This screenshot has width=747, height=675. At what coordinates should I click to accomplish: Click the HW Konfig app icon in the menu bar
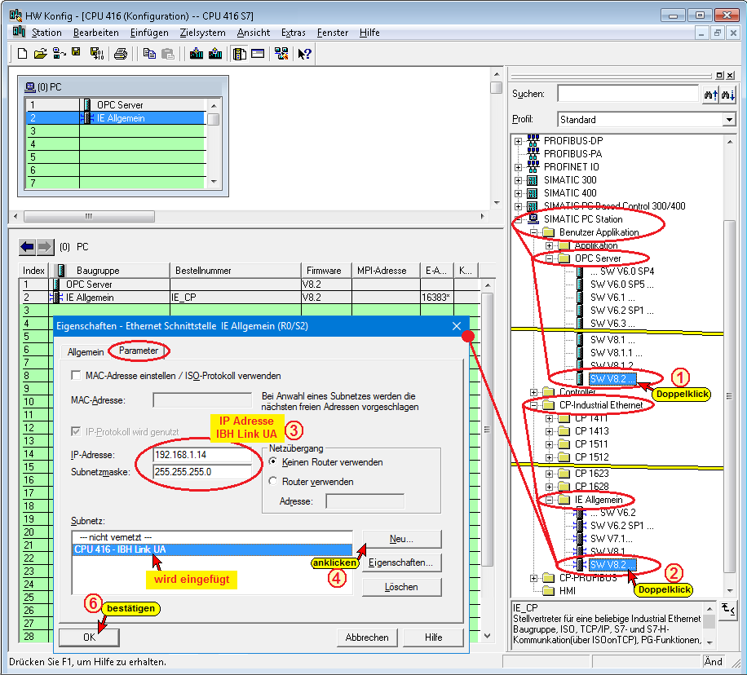pyautogui.click(x=19, y=32)
